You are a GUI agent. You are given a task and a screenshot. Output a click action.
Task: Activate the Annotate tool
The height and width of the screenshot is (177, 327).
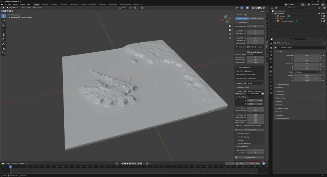4,44
